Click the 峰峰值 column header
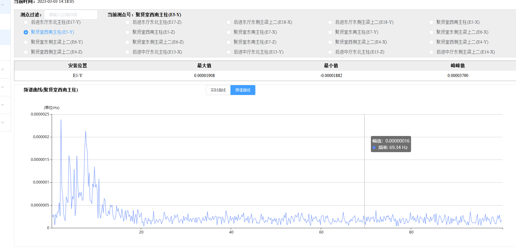Viewport: 516px width, 249px height. 457,66
